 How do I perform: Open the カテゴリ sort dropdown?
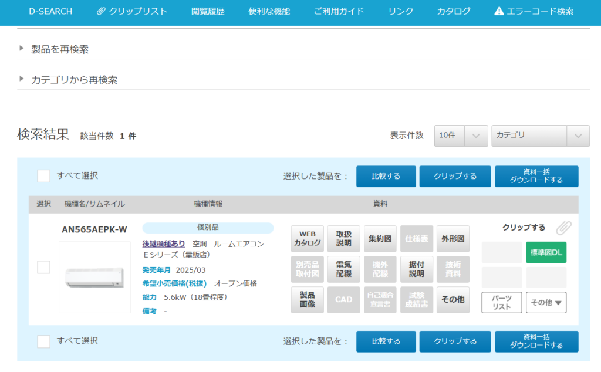coord(540,136)
